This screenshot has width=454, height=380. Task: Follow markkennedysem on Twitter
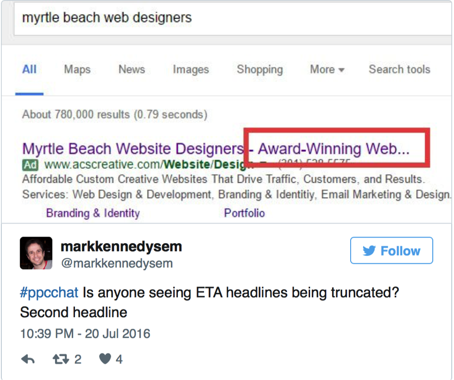pos(391,251)
